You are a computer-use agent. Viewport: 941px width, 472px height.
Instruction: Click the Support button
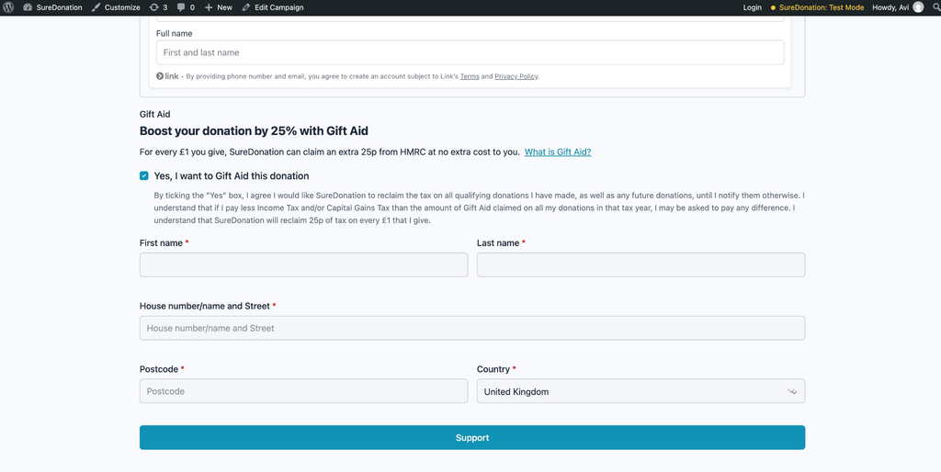click(x=472, y=438)
